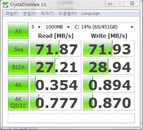This screenshot has height=130, width=143.
Task: Open the 1000MB test size dropdown
Action: click(58, 27)
